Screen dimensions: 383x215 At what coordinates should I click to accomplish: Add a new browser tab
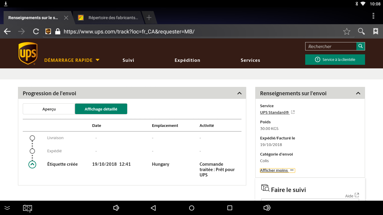coord(149,18)
